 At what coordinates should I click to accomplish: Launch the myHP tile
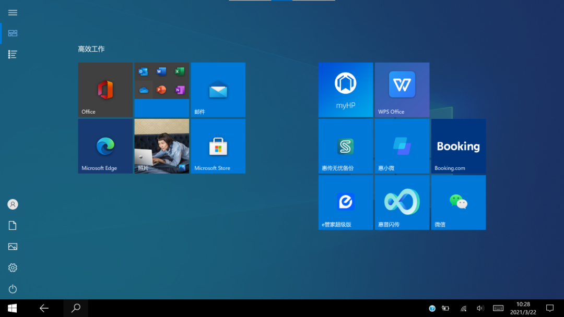click(346, 90)
